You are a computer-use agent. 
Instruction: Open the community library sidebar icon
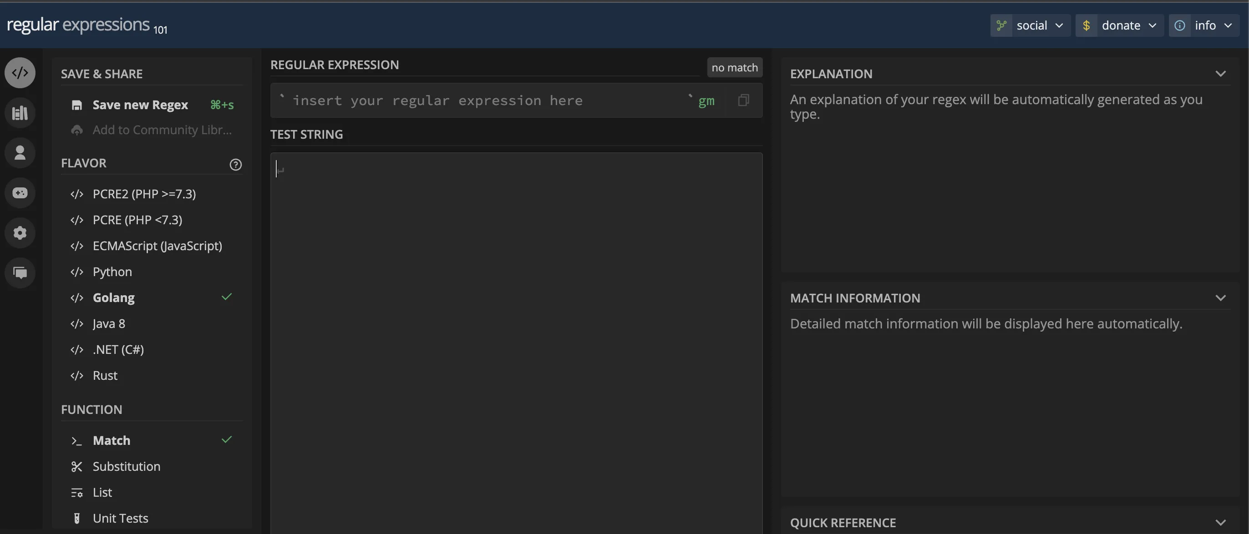20,113
